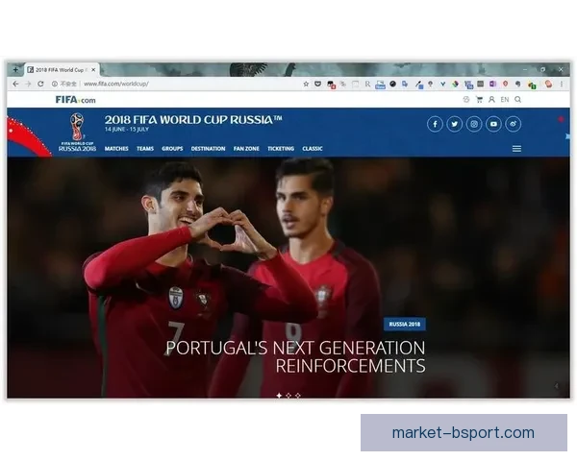The image size is (577, 461).
Task: Close the 2018 FIFA World Cup tab
Action: coord(93,69)
